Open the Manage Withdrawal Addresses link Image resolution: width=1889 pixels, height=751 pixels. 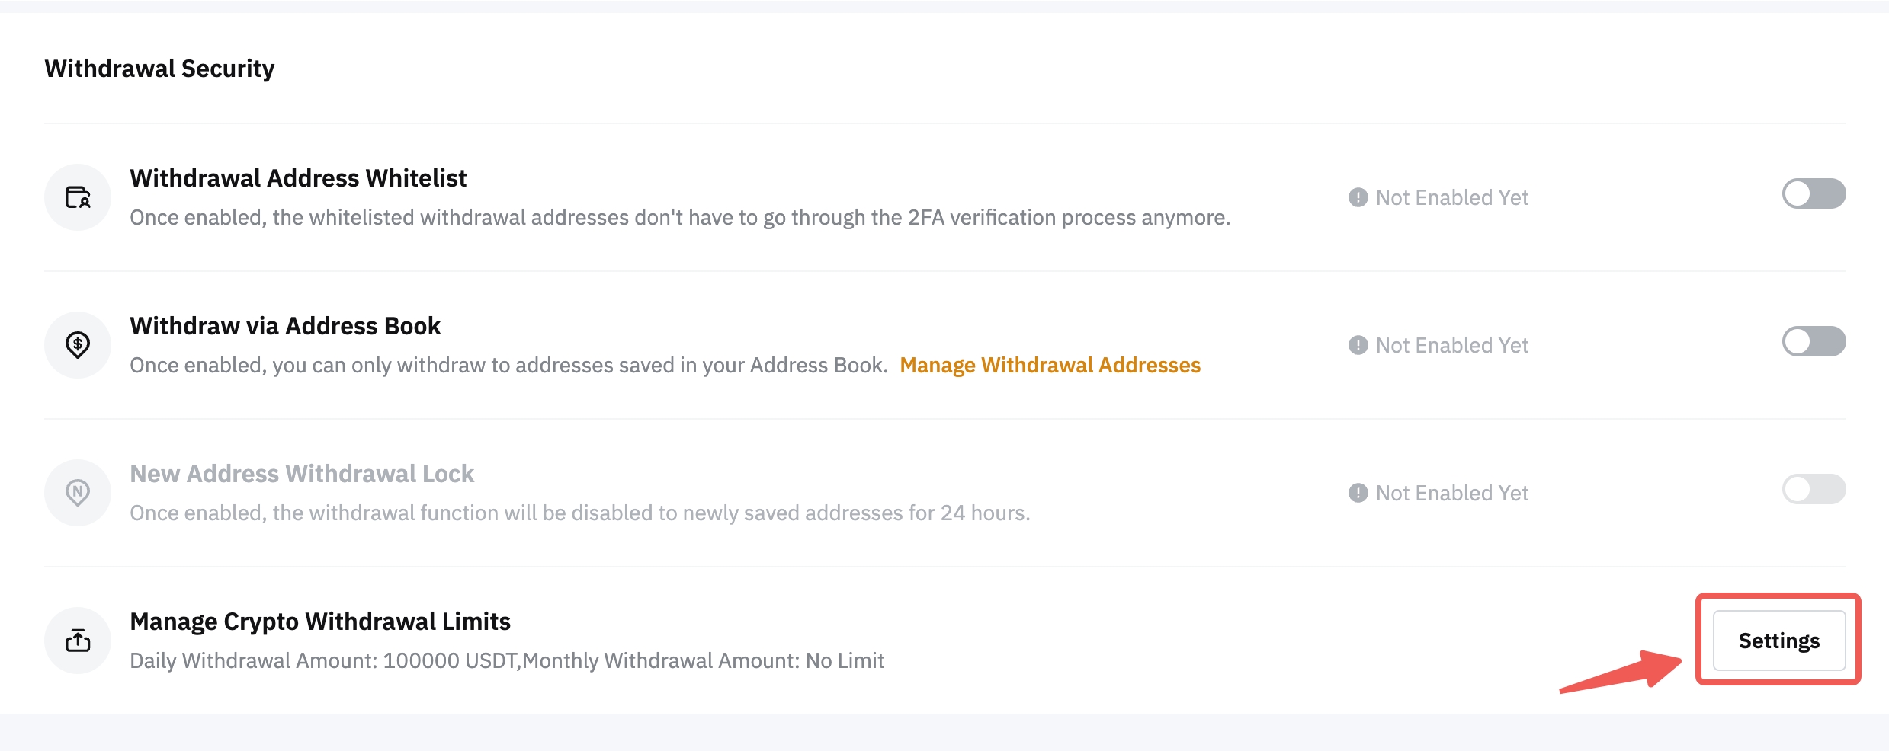[x=1050, y=366]
